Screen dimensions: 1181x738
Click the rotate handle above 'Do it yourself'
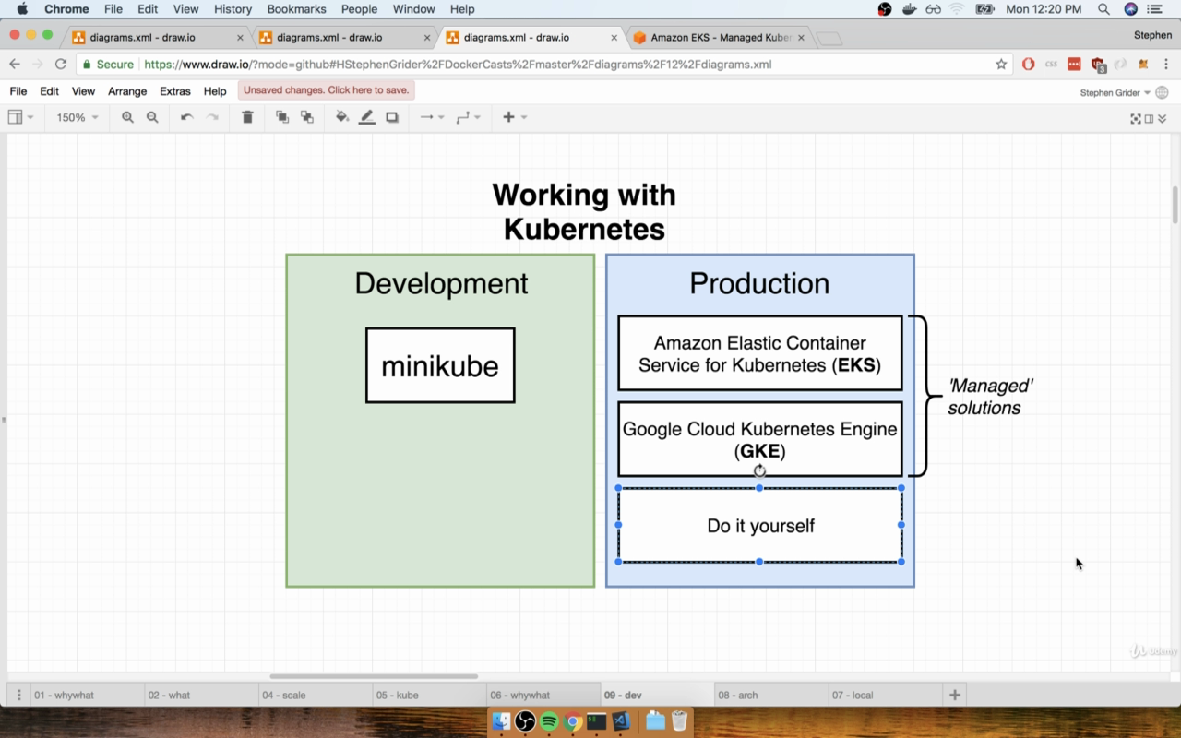[x=759, y=470]
